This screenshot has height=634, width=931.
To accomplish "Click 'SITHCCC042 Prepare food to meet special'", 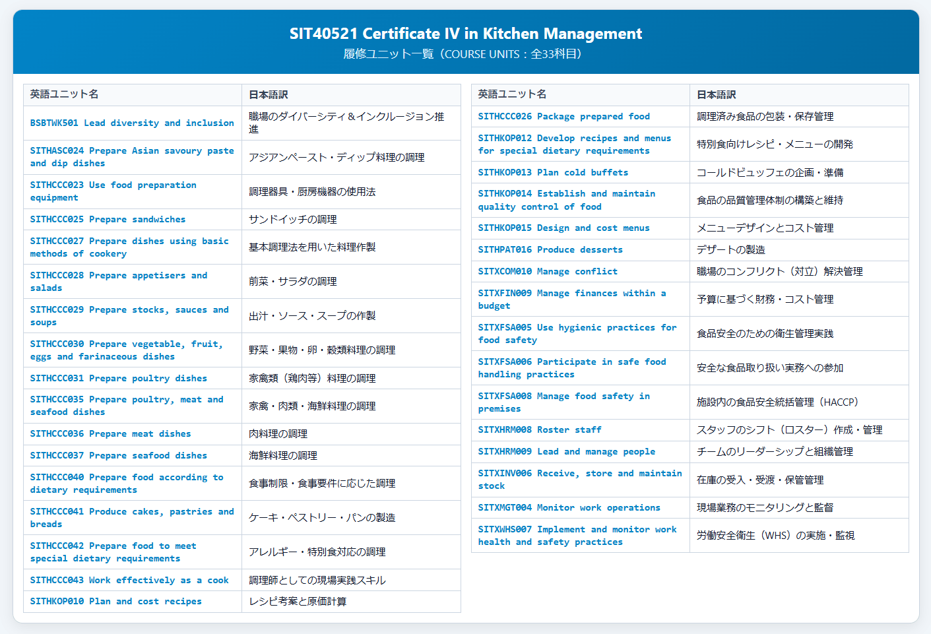I will pos(113,552).
